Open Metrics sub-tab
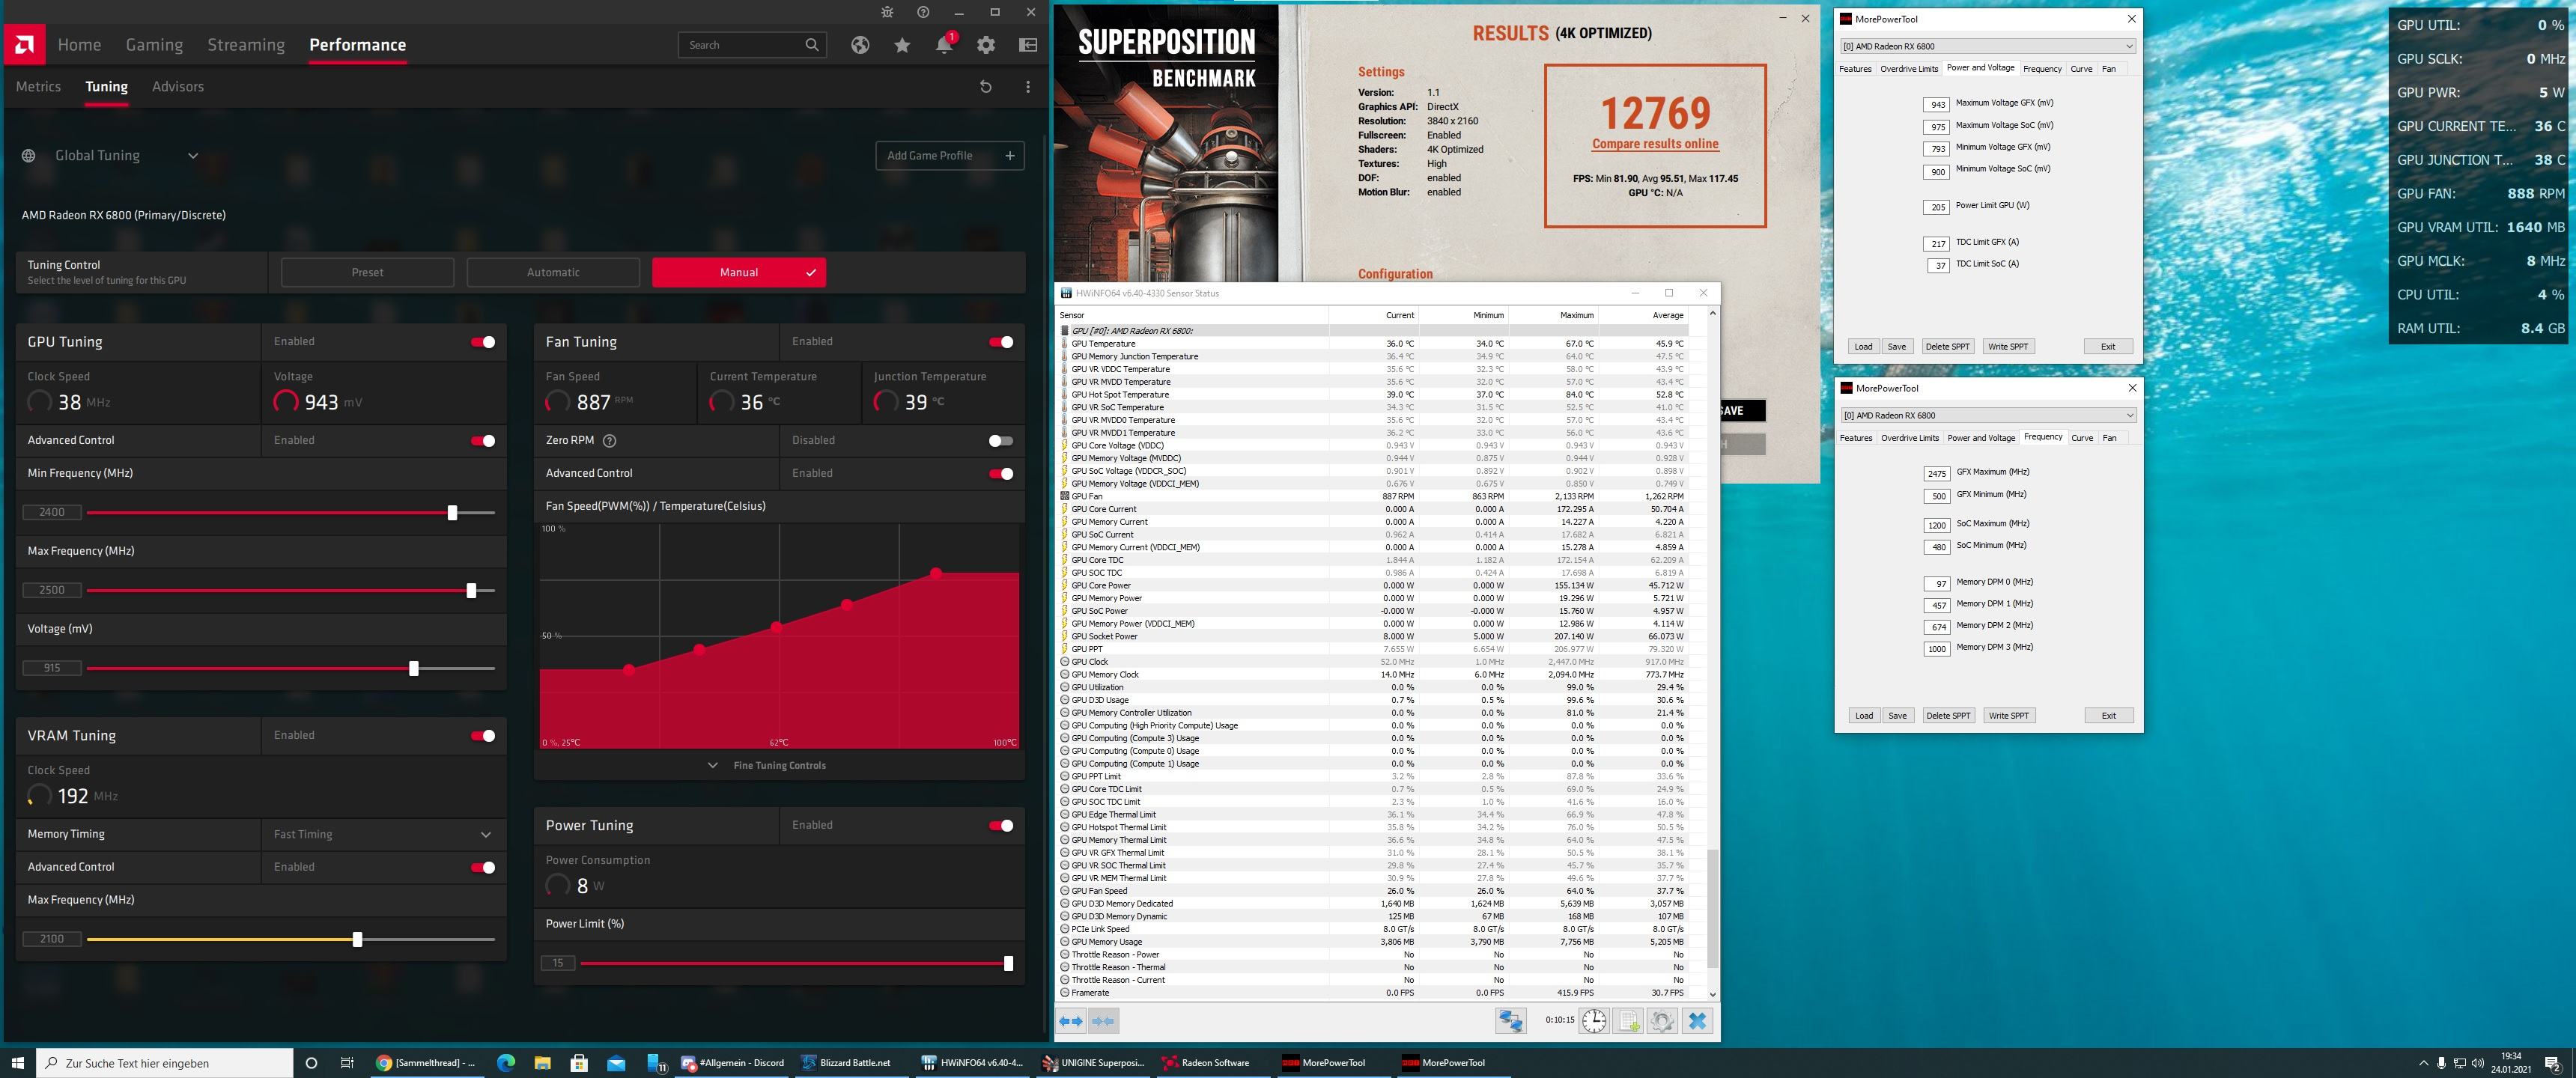This screenshot has width=2576, height=1078. click(x=38, y=87)
